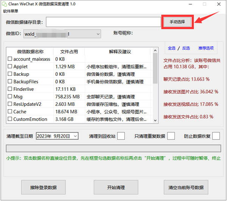This screenshot has height=201, width=227.
Task: Tick the Msg checkbox
Action: (10, 96)
